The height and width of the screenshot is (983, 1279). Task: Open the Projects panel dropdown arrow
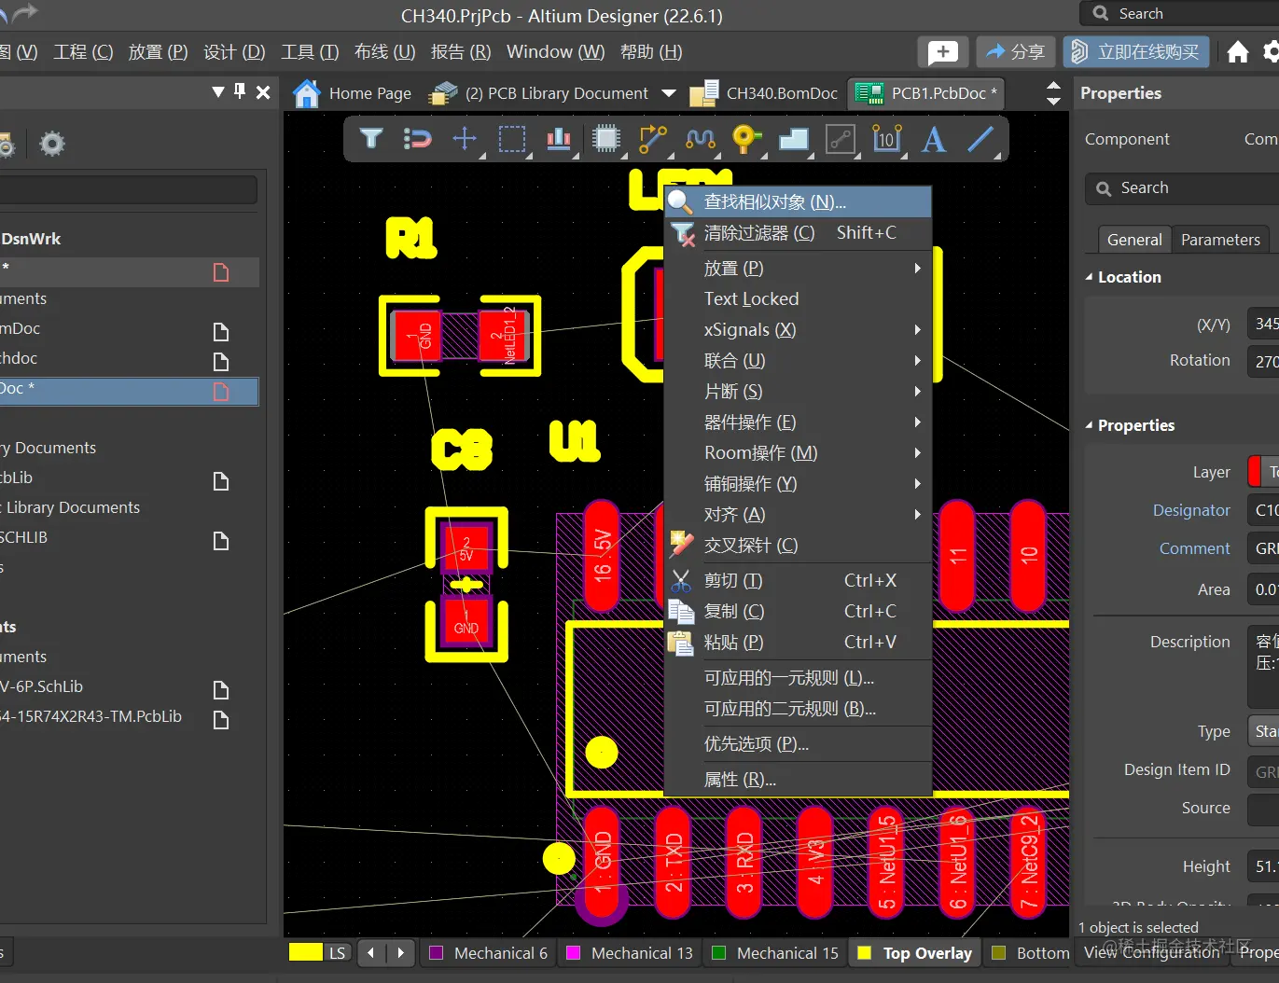click(218, 91)
